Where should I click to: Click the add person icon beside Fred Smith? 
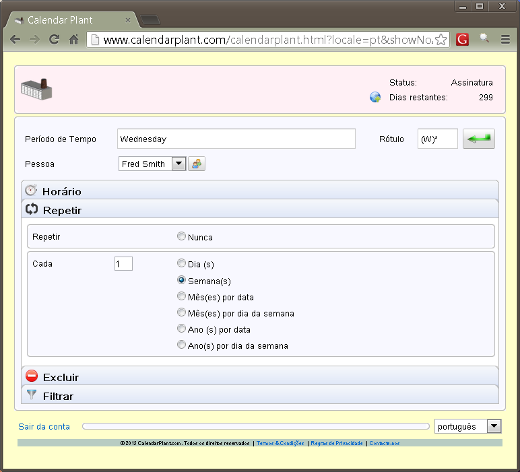196,164
